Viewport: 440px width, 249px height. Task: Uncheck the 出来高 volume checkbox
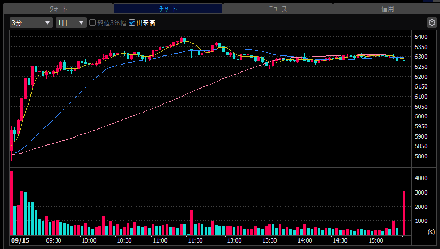[132, 22]
